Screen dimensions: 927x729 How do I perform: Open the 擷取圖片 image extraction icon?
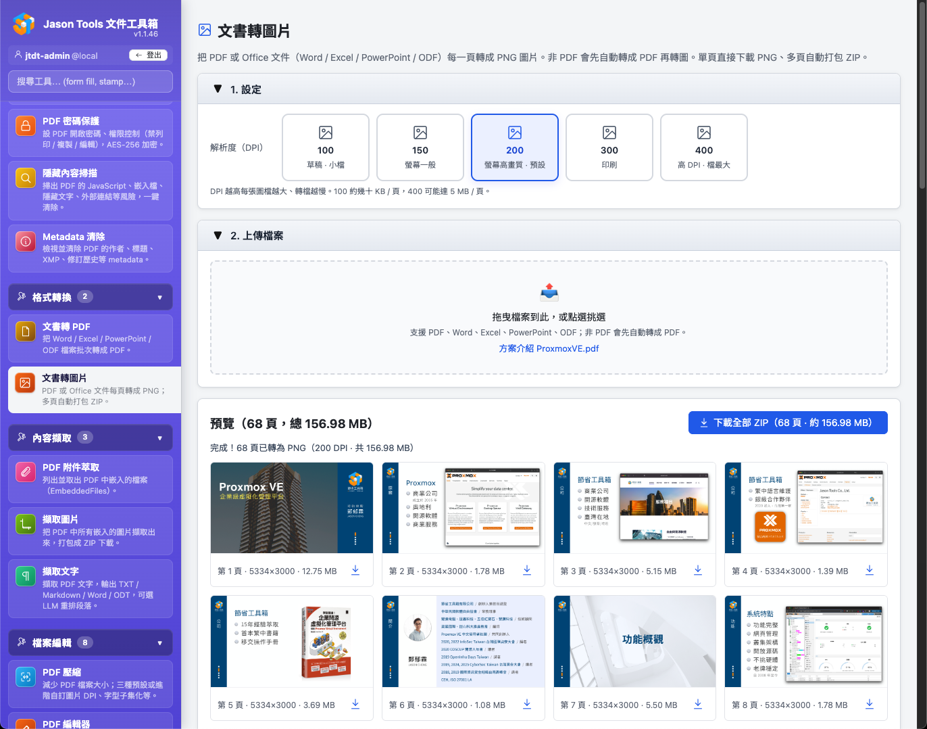coord(25,522)
